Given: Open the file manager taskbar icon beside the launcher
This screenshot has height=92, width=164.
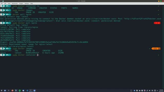Looking at the screenshot, I should point(5,90).
